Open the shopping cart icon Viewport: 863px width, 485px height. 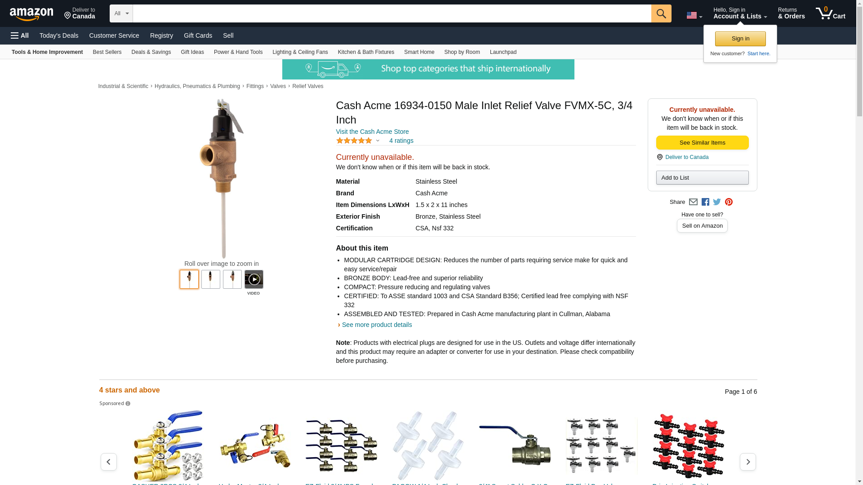[830, 13]
